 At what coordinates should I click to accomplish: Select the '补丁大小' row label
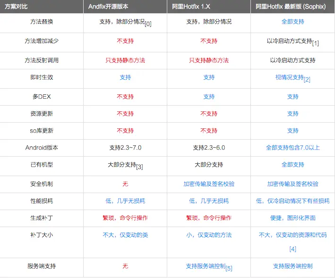click(x=42, y=235)
